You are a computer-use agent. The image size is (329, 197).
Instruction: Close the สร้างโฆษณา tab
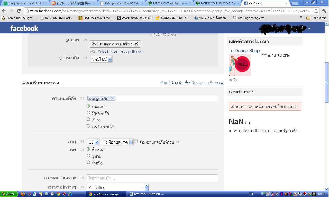(286, 3)
